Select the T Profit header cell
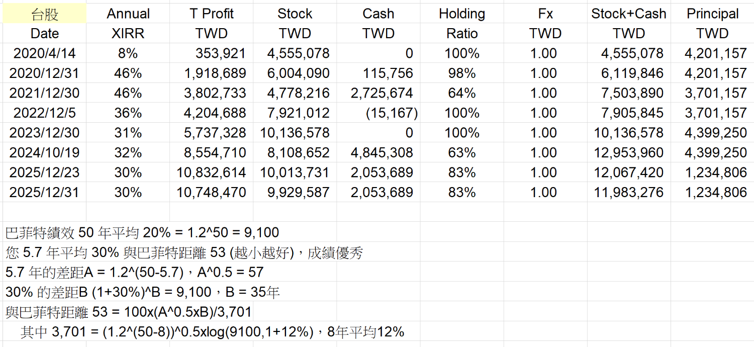 [x=212, y=14]
